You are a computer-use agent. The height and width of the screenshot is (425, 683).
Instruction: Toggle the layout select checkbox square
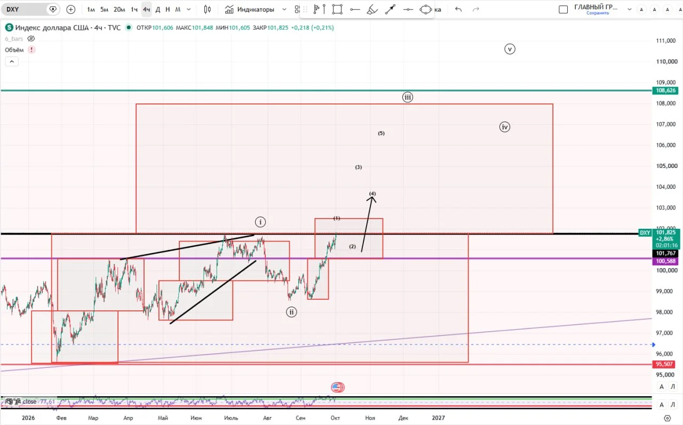click(563, 9)
